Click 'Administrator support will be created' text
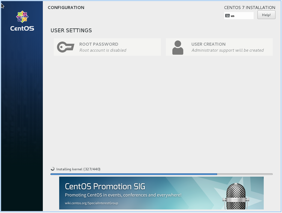282x213 pixels. pyautogui.click(x=227, y=50)
